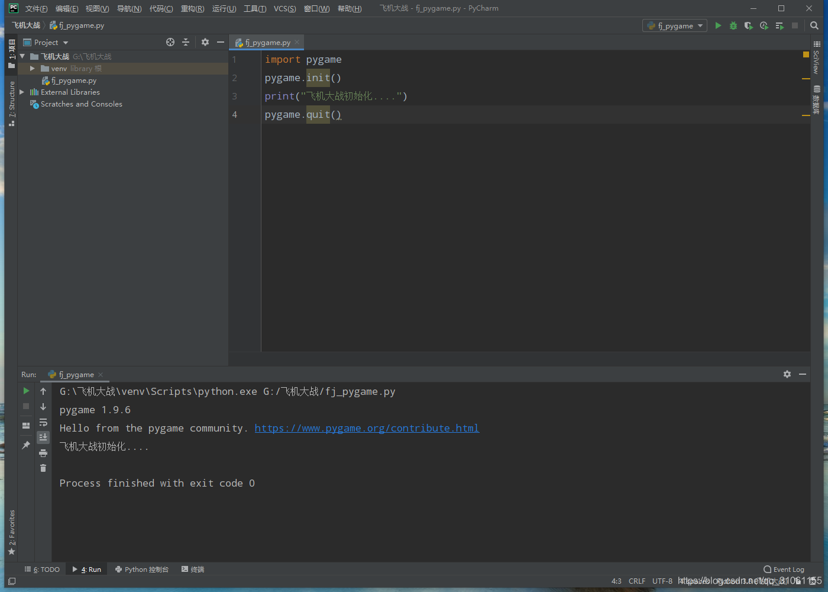828x592 pixels.
Task: Toggle soft-wrap in the Run console
Action: [x=43, y=422]
